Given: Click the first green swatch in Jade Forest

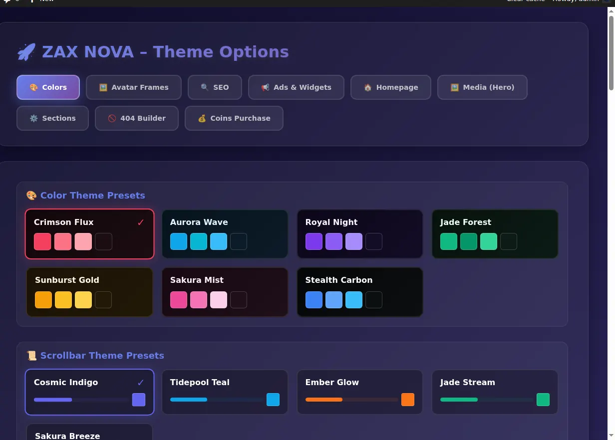Looking at the screenshot, I should click(449, 241).
